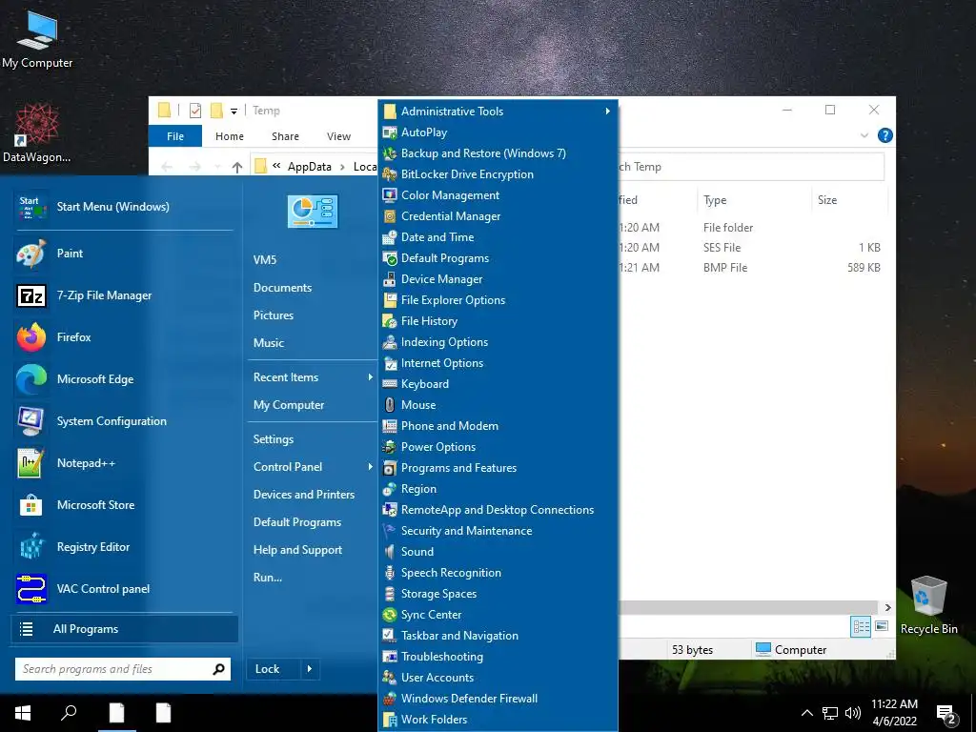Click Explorer horizontal scrollbar right arrow
This screenshot has height=732, width=976.
pos(887,607)
